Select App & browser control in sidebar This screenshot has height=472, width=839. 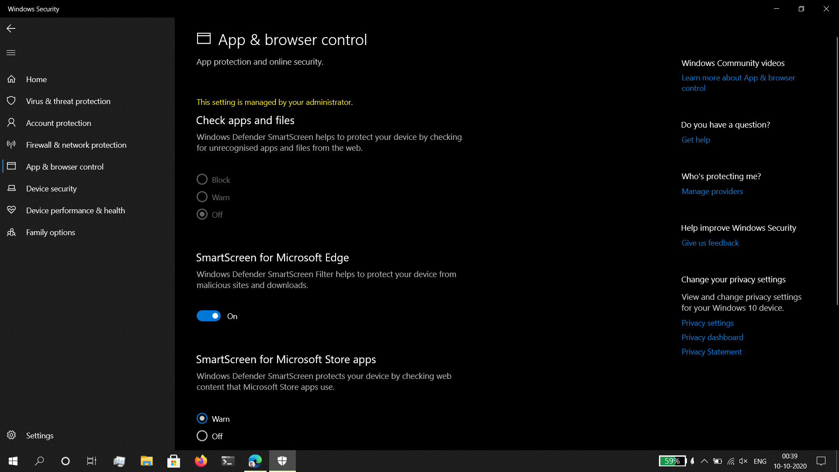click(x=87, y=167)
